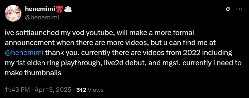Viewport: 249px width, 98px height.
Task: Open the 11:43 PM timestamp link
Action: [x=17, y=90]
